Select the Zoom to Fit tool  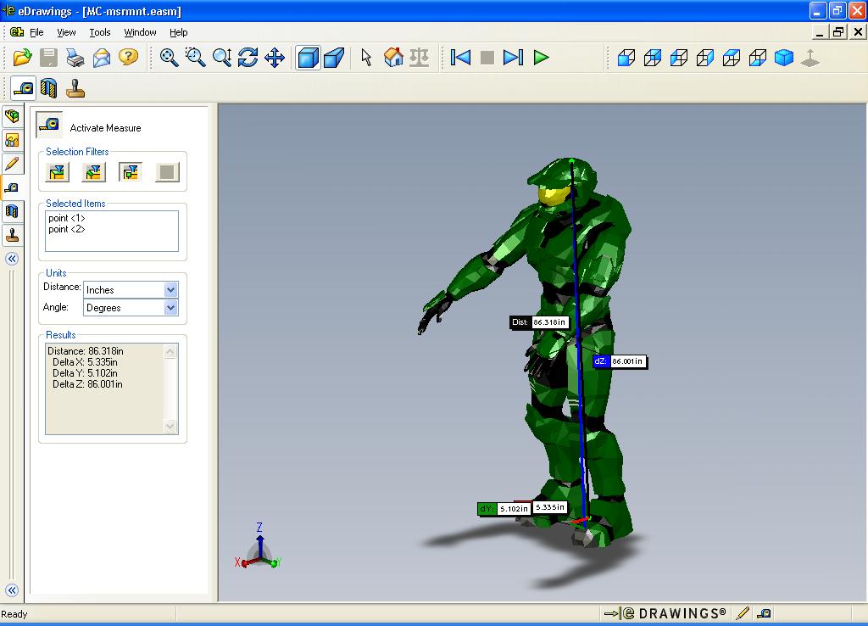click(170, 58)
